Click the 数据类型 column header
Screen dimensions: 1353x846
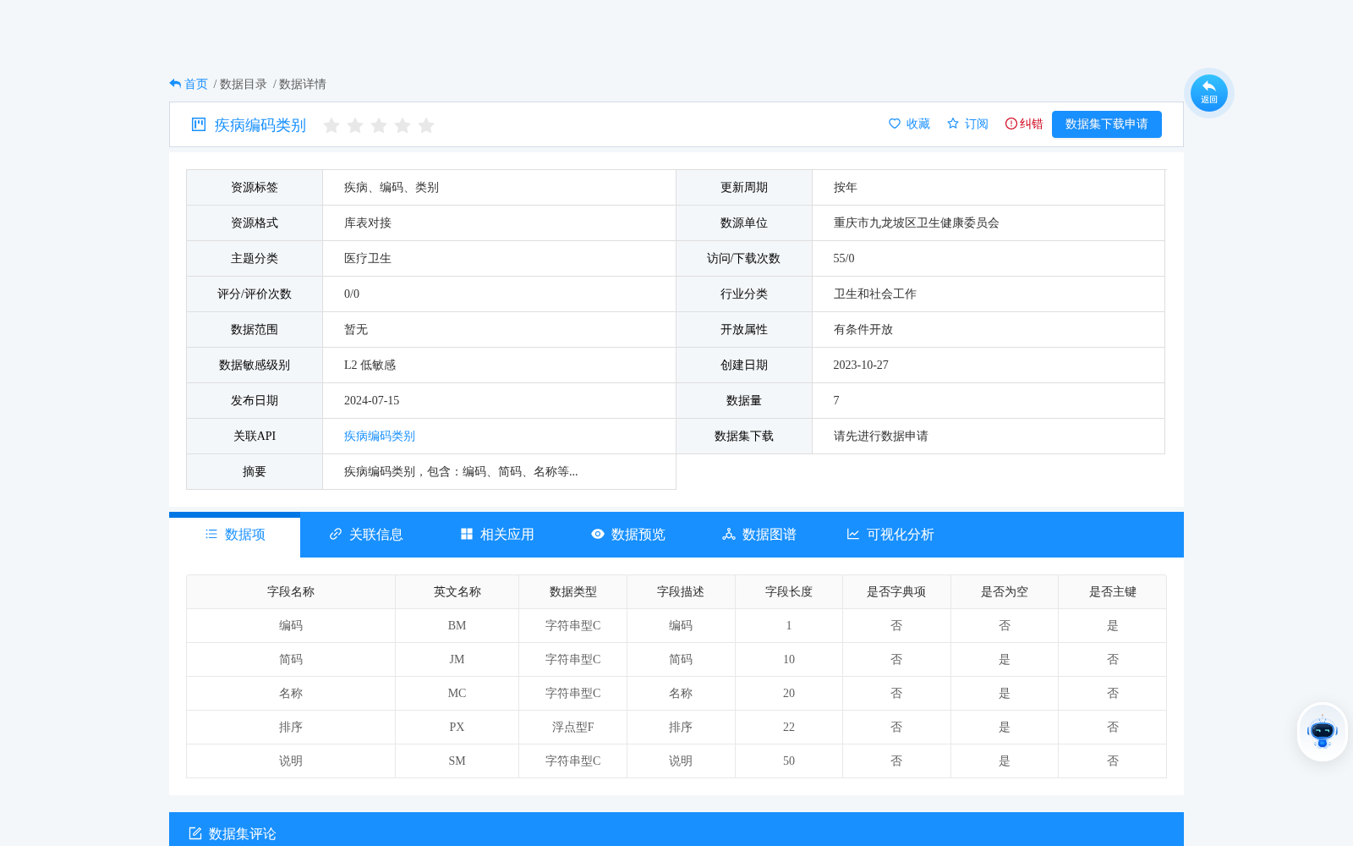pos(573,591)
